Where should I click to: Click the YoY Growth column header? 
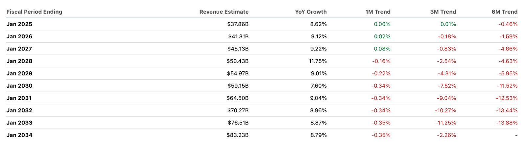(311, 12)
